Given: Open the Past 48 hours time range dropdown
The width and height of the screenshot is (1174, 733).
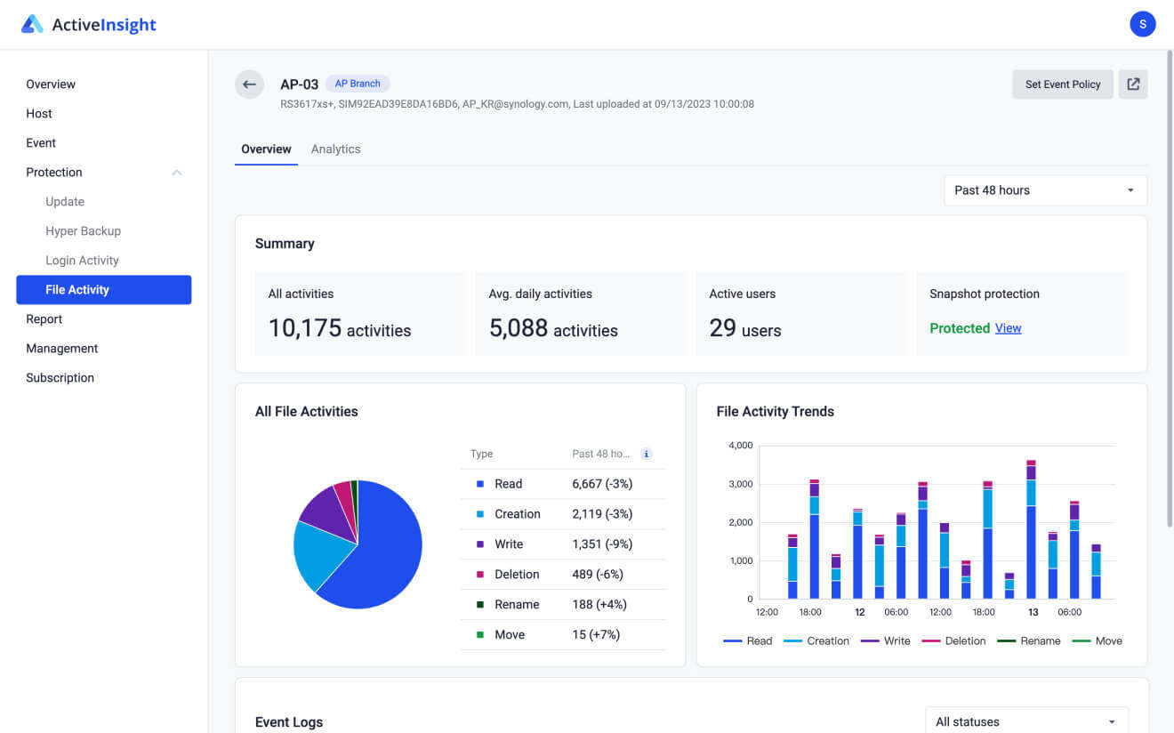Looking at the screenshot, I should point(1045,189).
